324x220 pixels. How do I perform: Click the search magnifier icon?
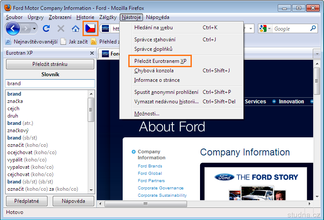tap(313, 28)
